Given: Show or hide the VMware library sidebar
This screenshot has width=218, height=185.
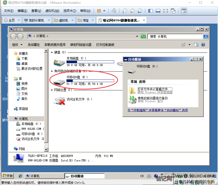Looking at the screenshot, I should tap(151, 11).
